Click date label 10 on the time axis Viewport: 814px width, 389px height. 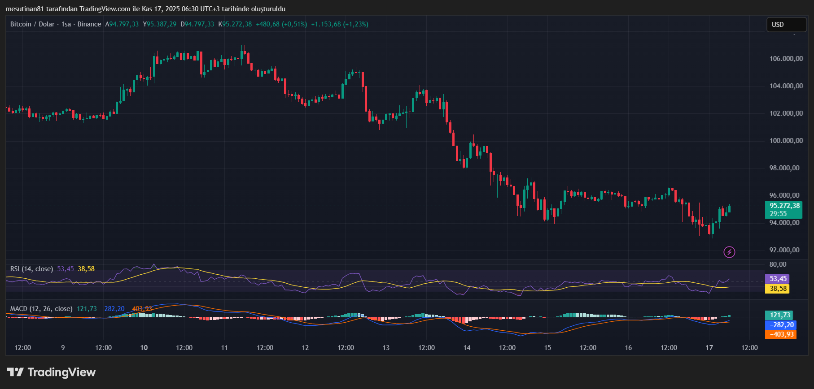[144, 348]
